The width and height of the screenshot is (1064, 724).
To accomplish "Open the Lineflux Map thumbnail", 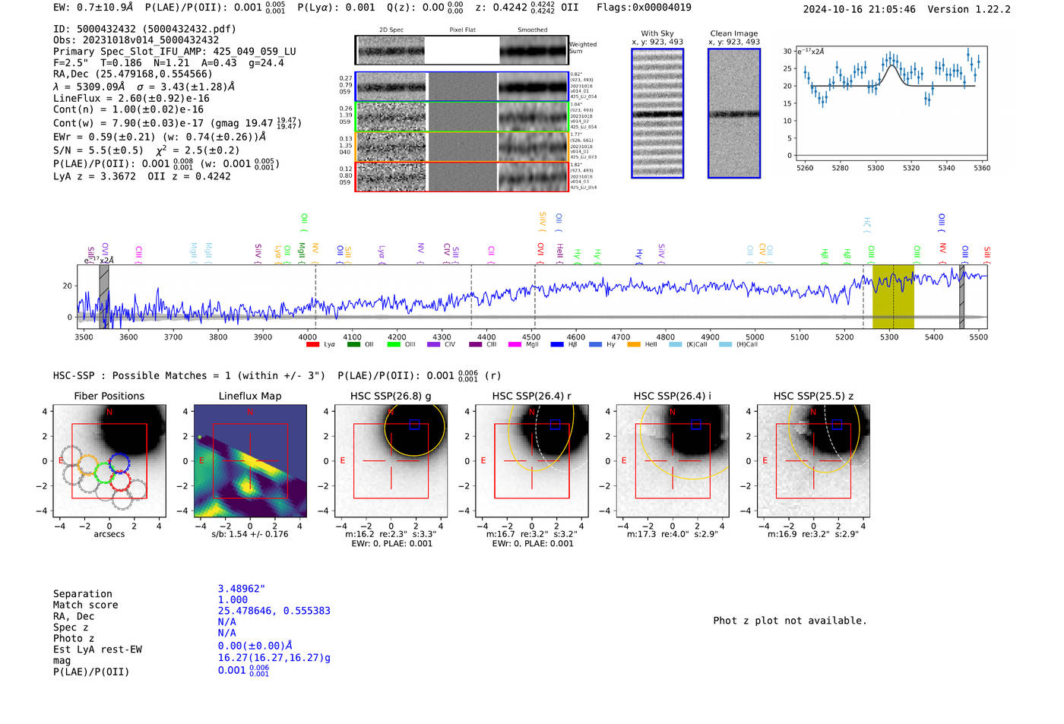I will click(250, 460).
